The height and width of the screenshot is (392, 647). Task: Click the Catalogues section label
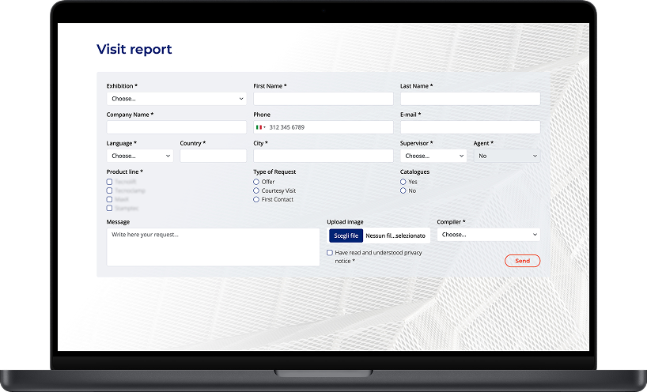click(x=414, y=171)
